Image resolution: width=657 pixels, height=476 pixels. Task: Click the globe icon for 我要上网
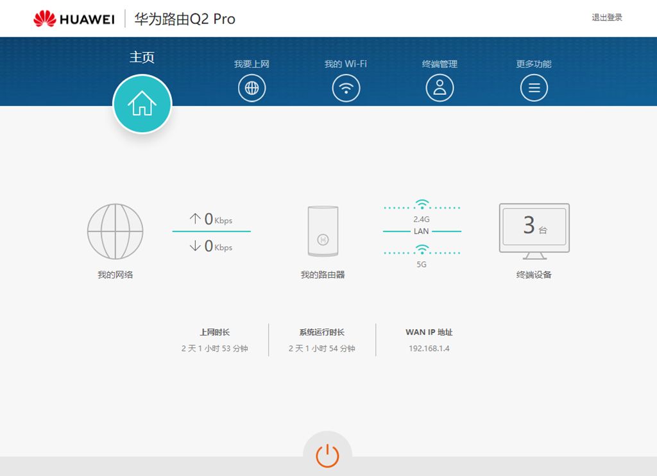[x=252, y=88]
